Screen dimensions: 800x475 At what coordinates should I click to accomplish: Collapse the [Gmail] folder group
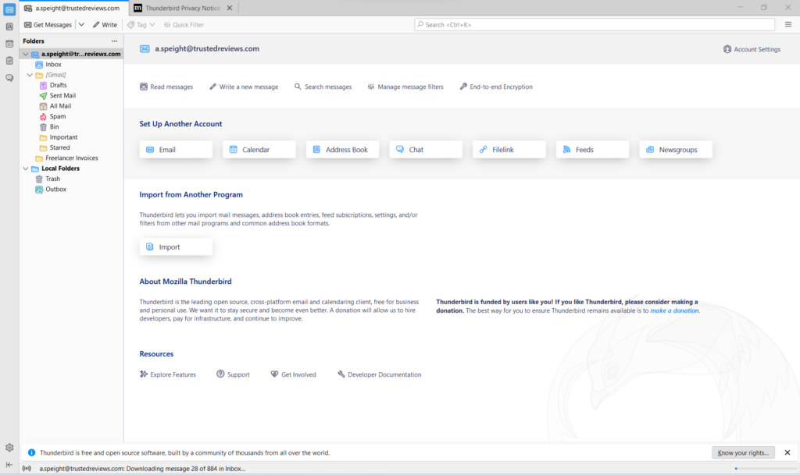pos(30,75)
